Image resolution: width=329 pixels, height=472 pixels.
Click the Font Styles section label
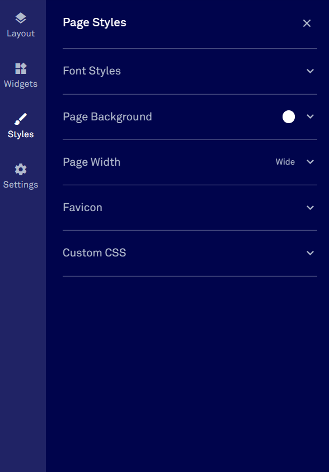[92, 71]
